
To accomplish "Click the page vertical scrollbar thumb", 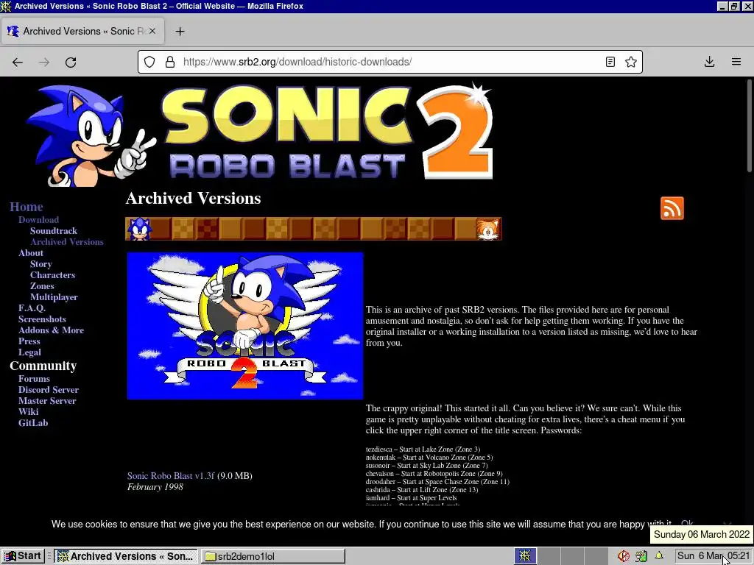I will pyautogui.click(x=749, y=125).
